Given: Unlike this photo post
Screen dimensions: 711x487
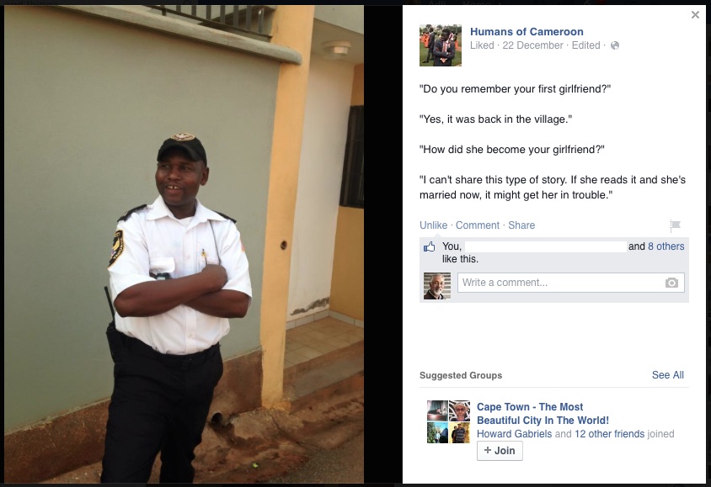Looking at the screenshot, I should pos(433,225).
